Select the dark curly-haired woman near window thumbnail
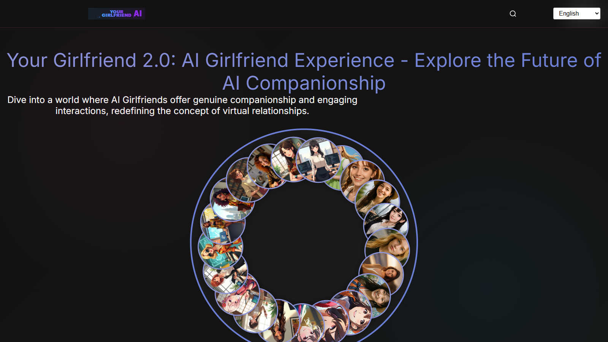Viewport: 608px width, 342px height. [x=232, y=198]
